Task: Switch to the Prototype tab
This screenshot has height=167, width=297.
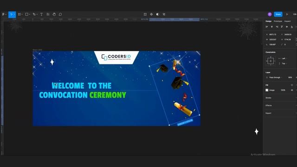Action: 278,21
